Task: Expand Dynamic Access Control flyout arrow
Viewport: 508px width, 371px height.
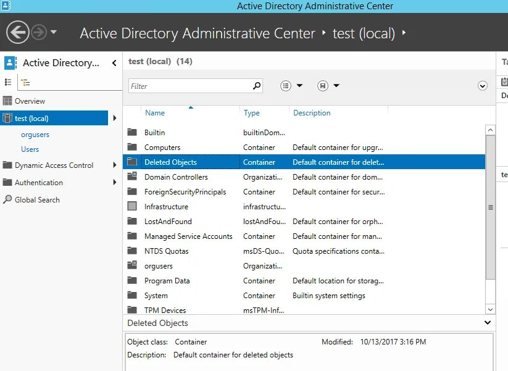Action: [x=114, y=165]
